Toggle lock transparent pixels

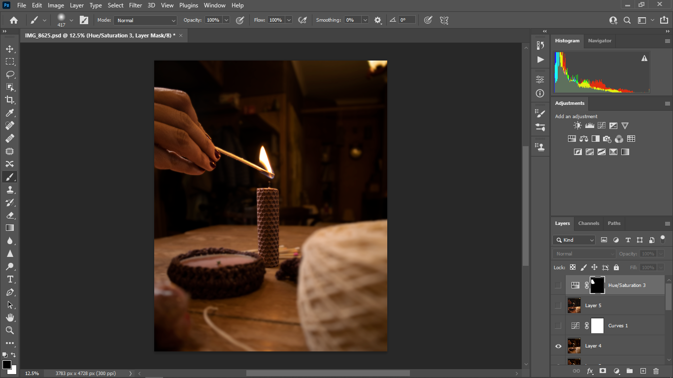pos(572,267)
